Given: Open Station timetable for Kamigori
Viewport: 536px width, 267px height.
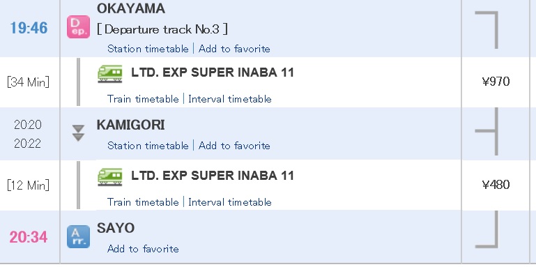Looking at the screenshot, I should pos(148,146).
